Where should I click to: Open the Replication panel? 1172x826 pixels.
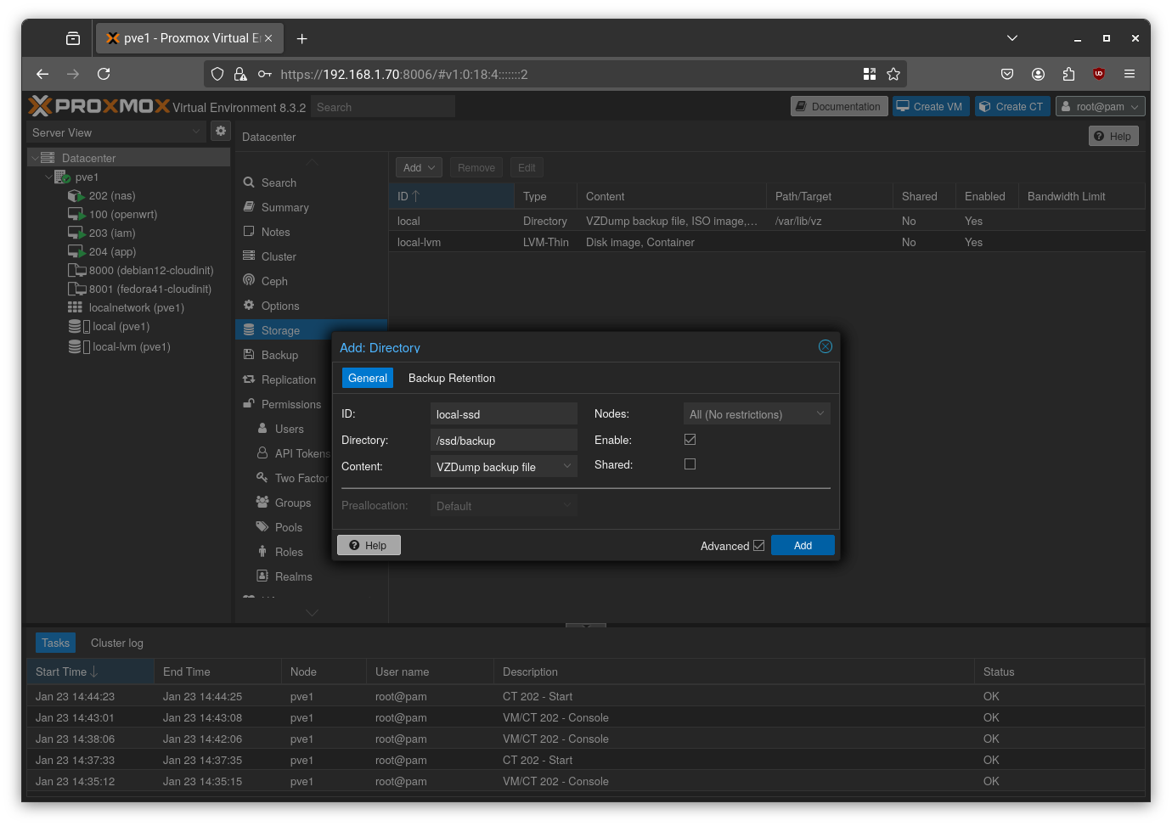click(288, 379)
